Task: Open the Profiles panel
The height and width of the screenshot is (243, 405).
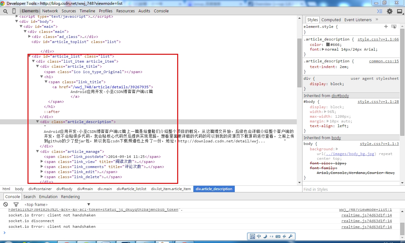Action: [x=106, y=11]
